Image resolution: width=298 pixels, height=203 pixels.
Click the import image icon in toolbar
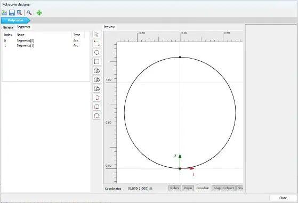4,13
